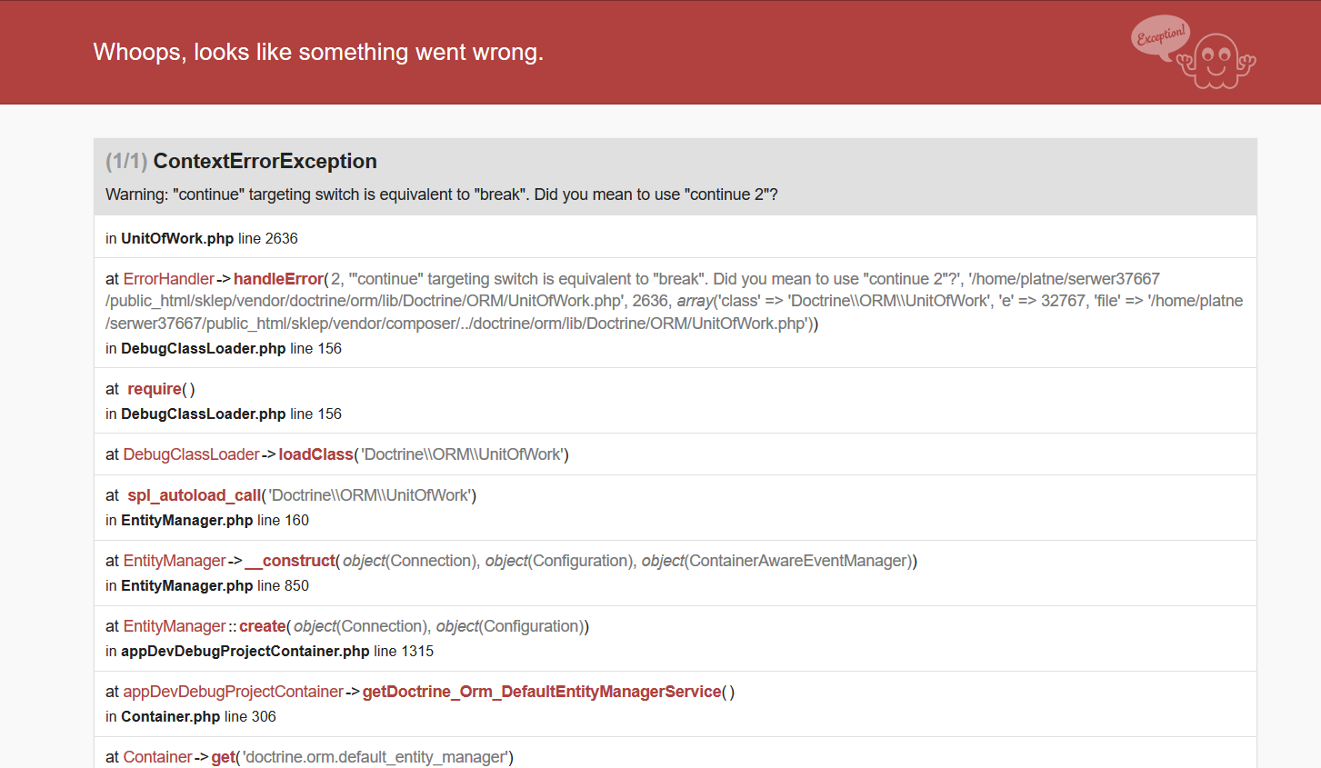Click the Exception! speech bubble
Screen dimensions: 1321x768
coord(1161,37)
